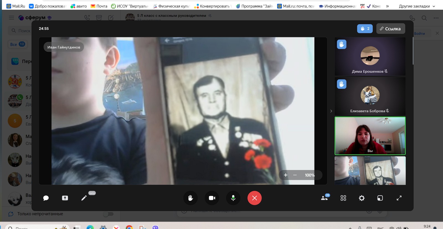Image resolution: width=443 pixels, height=229 pixels.
Task: Click the Войти link
Action: 419,33
